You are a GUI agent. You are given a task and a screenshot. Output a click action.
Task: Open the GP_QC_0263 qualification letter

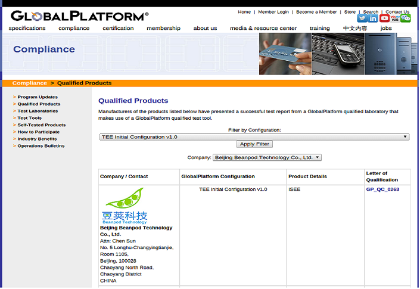tap(382, 189)
